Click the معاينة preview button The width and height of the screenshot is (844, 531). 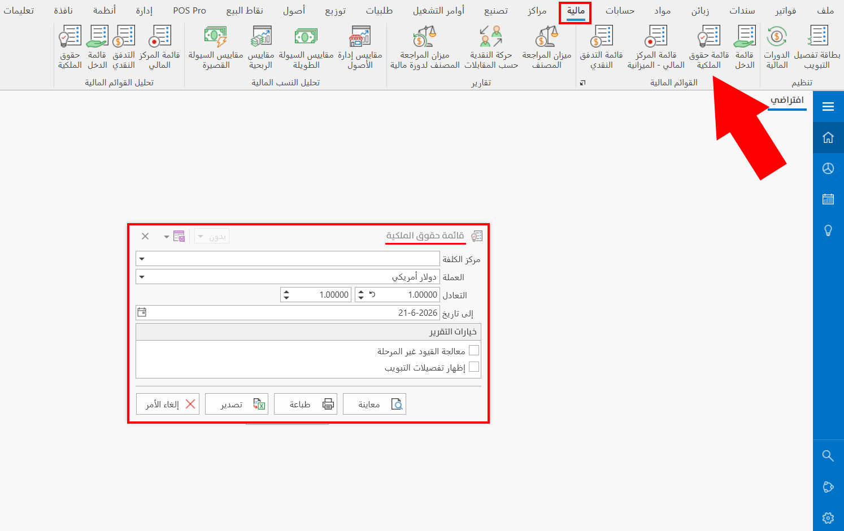pos(375,404)
